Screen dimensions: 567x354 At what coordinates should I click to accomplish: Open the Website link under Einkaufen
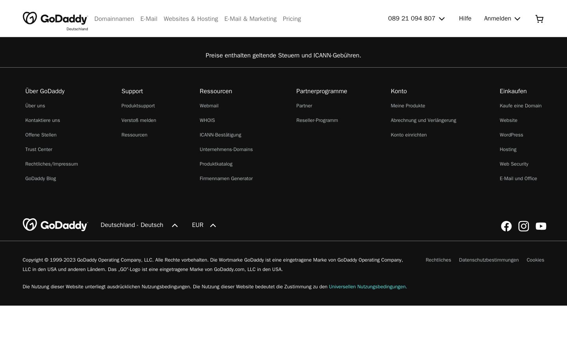508,120
